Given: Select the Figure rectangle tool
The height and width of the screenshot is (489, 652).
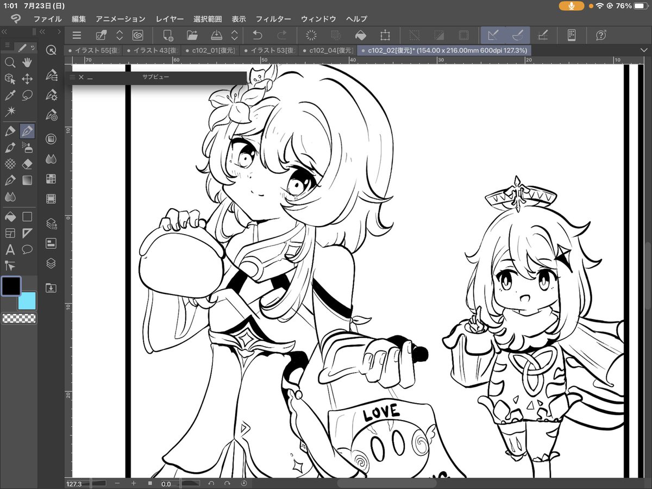Looking at the screenshot, I should pos(27,217).
